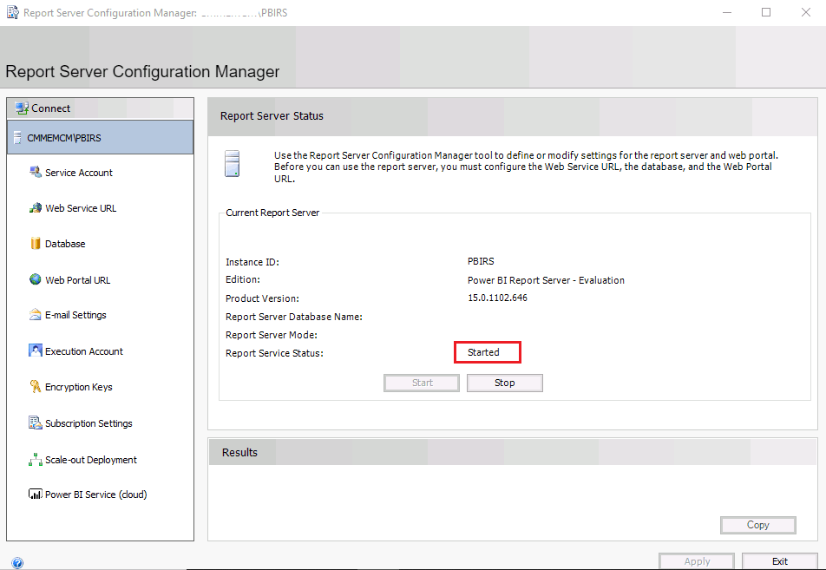The width and height of the screenshot is (826, 570).
Task: Click product version 15.0.1102.646
Action: 497,298
